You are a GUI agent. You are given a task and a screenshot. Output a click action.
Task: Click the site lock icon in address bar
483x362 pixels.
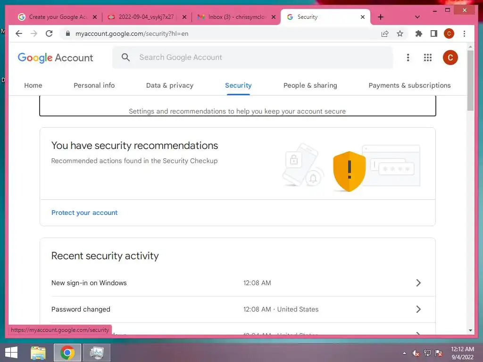[68, 33]
